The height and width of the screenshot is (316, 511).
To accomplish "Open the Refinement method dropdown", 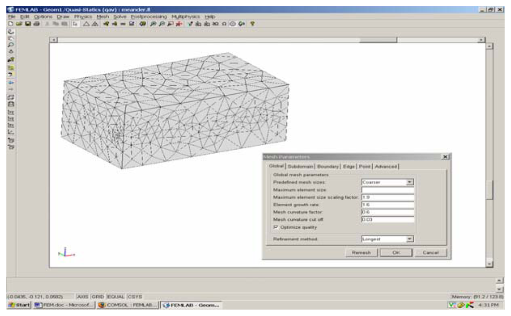I will click(410, 239).
